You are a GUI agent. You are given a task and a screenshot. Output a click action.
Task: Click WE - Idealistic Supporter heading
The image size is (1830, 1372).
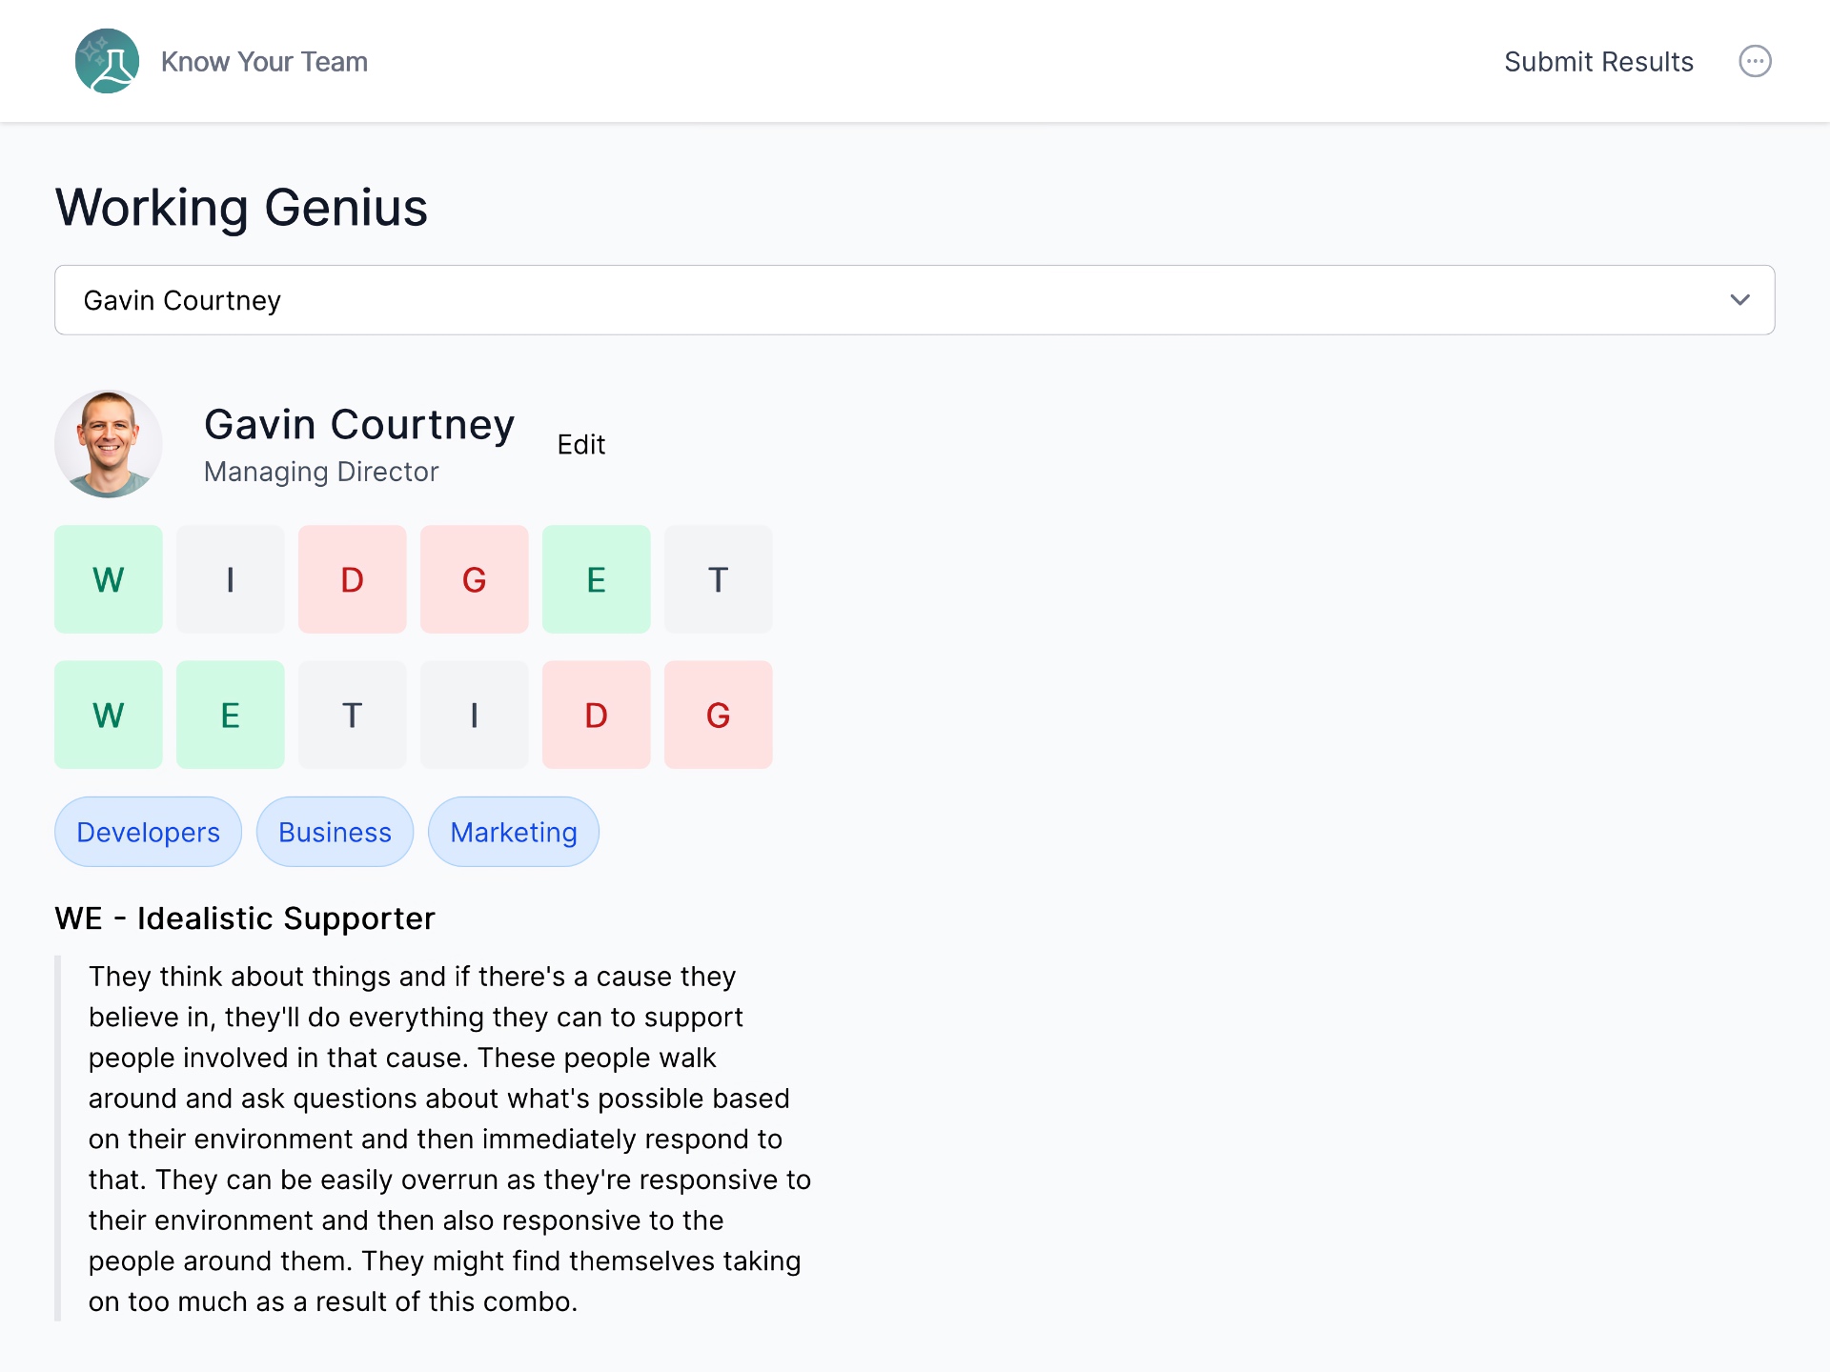point(245,918)
